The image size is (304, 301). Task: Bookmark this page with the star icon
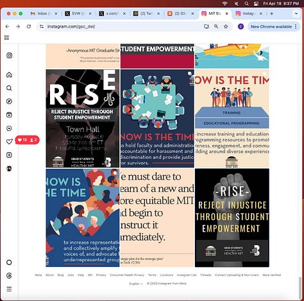[226, 26]
